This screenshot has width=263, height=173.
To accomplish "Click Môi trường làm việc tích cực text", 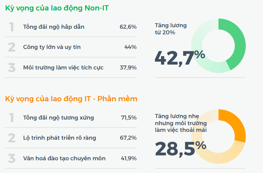I will point(63,68).
